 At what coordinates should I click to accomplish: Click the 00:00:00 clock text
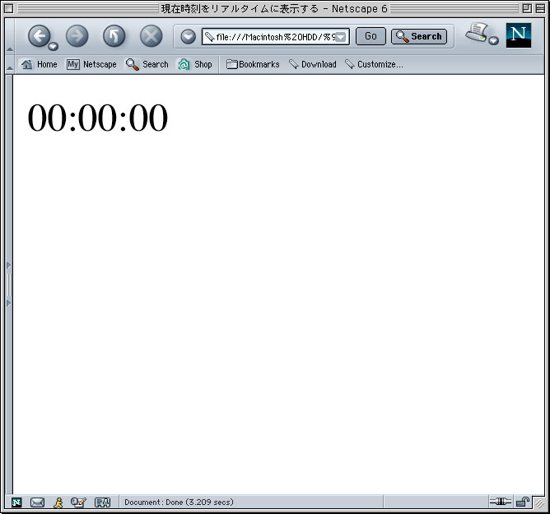[97, 118]
